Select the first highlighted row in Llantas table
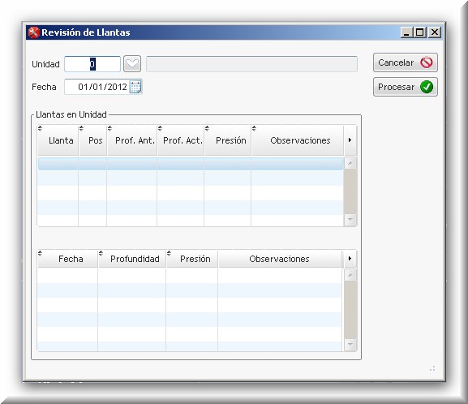 pyautogui.click(x=191, y=164)
